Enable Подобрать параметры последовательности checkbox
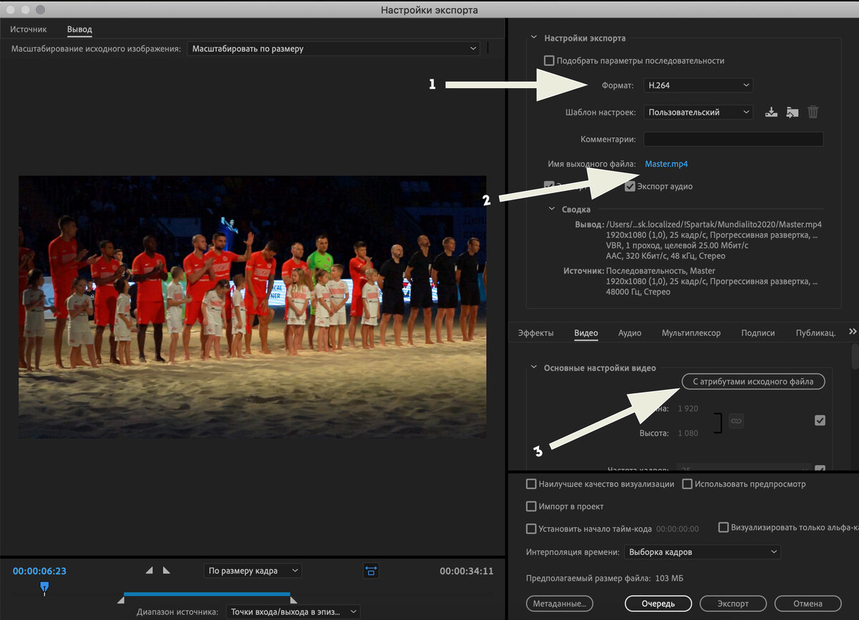This screenshot has height=620, width=859. click(549, 61)
